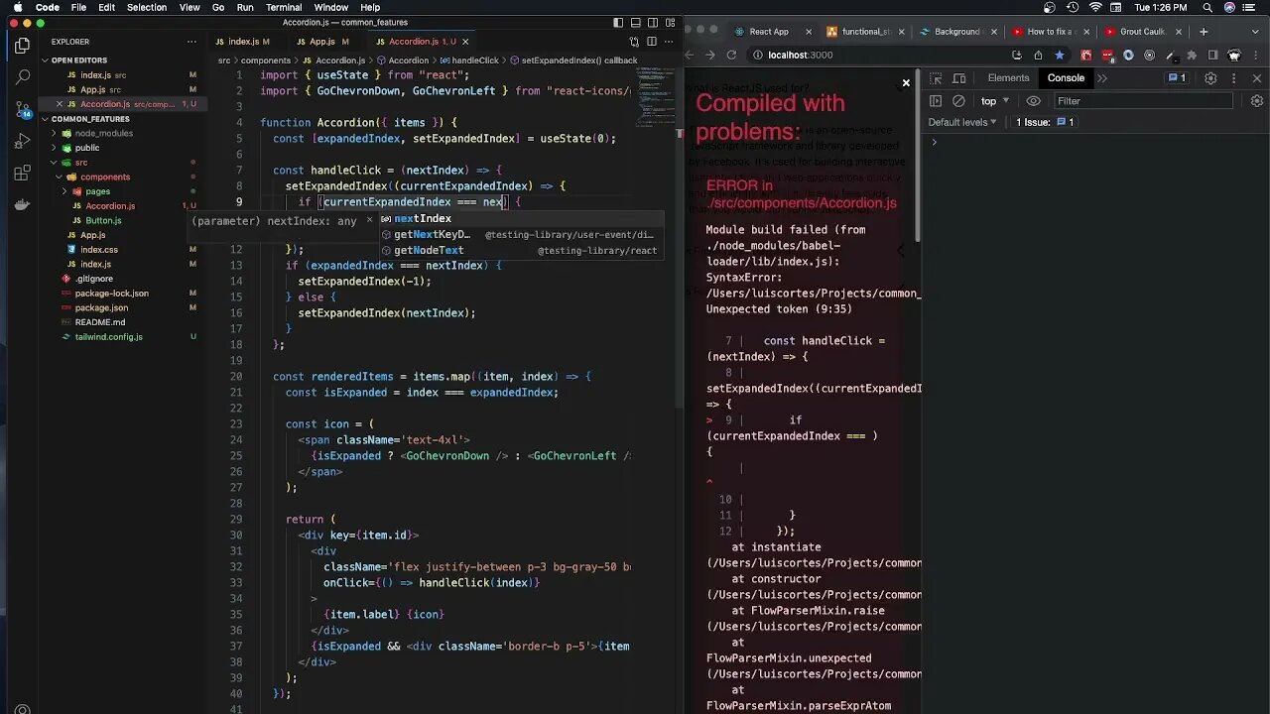Open package.json in file tree

click(101, 308)
